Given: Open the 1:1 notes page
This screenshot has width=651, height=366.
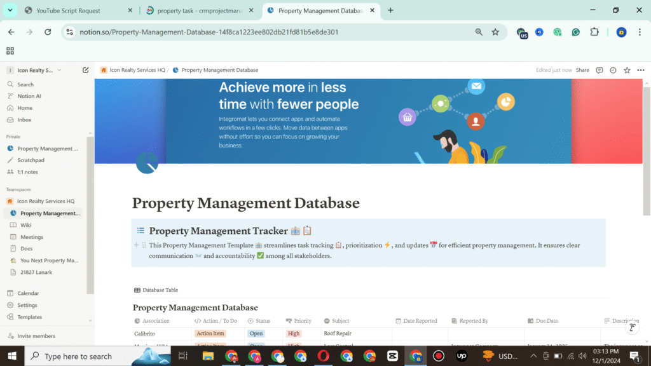Looking at the screenshot, I should [x=27, y=172].
